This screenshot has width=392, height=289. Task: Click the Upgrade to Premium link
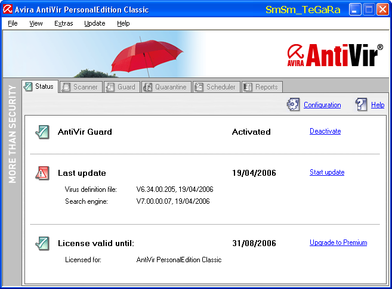338,243
